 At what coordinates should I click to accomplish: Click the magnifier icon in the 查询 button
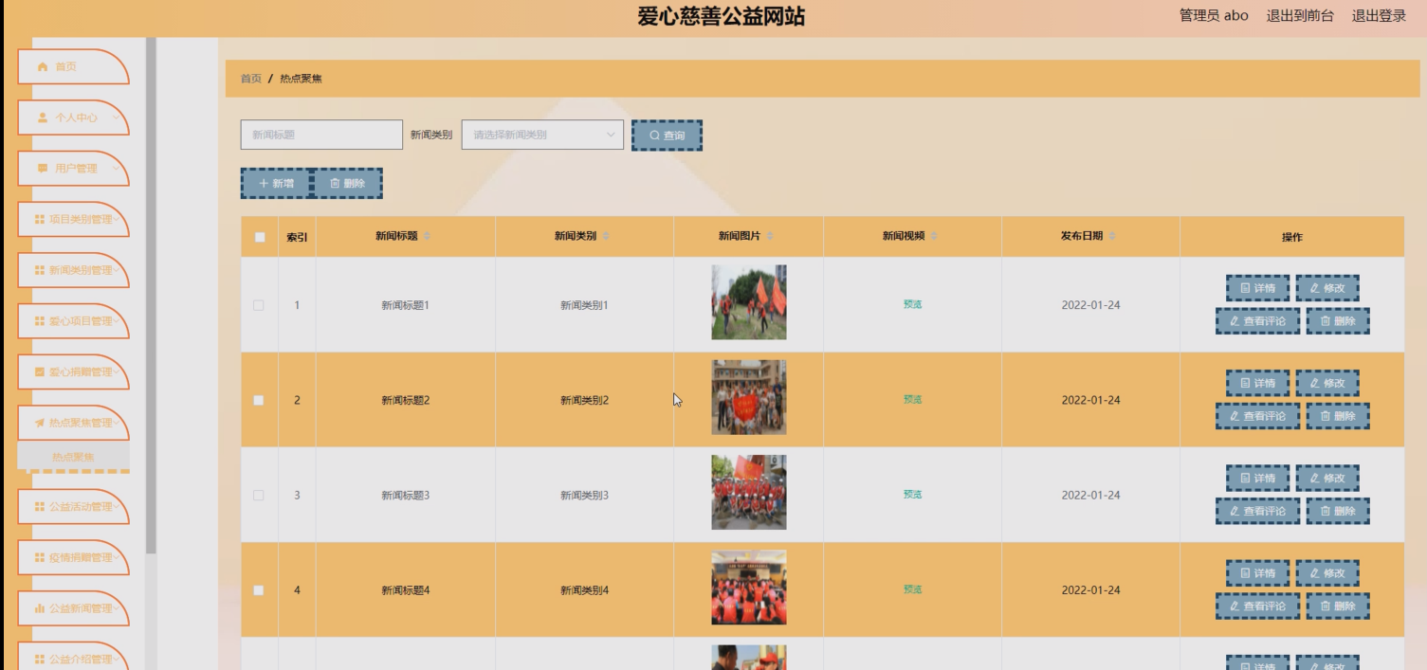pyautogui.click(x=654, y=136)
